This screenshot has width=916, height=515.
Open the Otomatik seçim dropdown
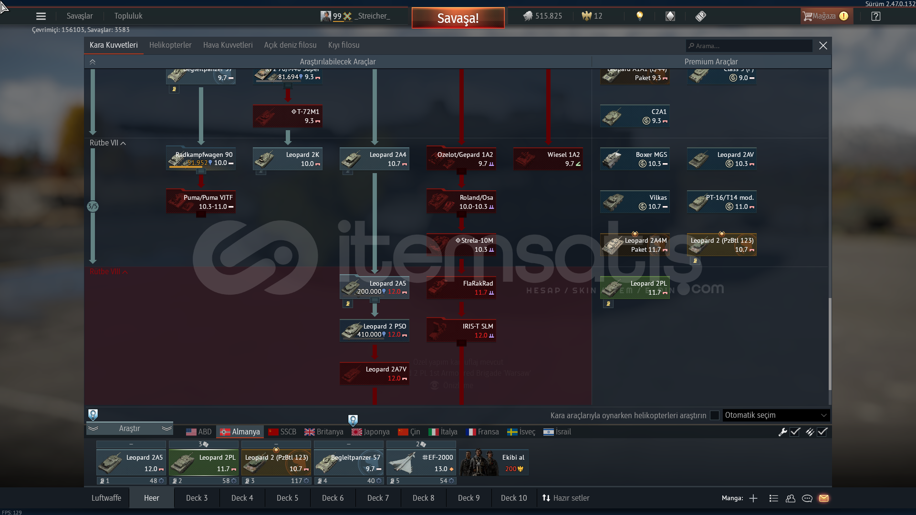click(x=776, y=415)
